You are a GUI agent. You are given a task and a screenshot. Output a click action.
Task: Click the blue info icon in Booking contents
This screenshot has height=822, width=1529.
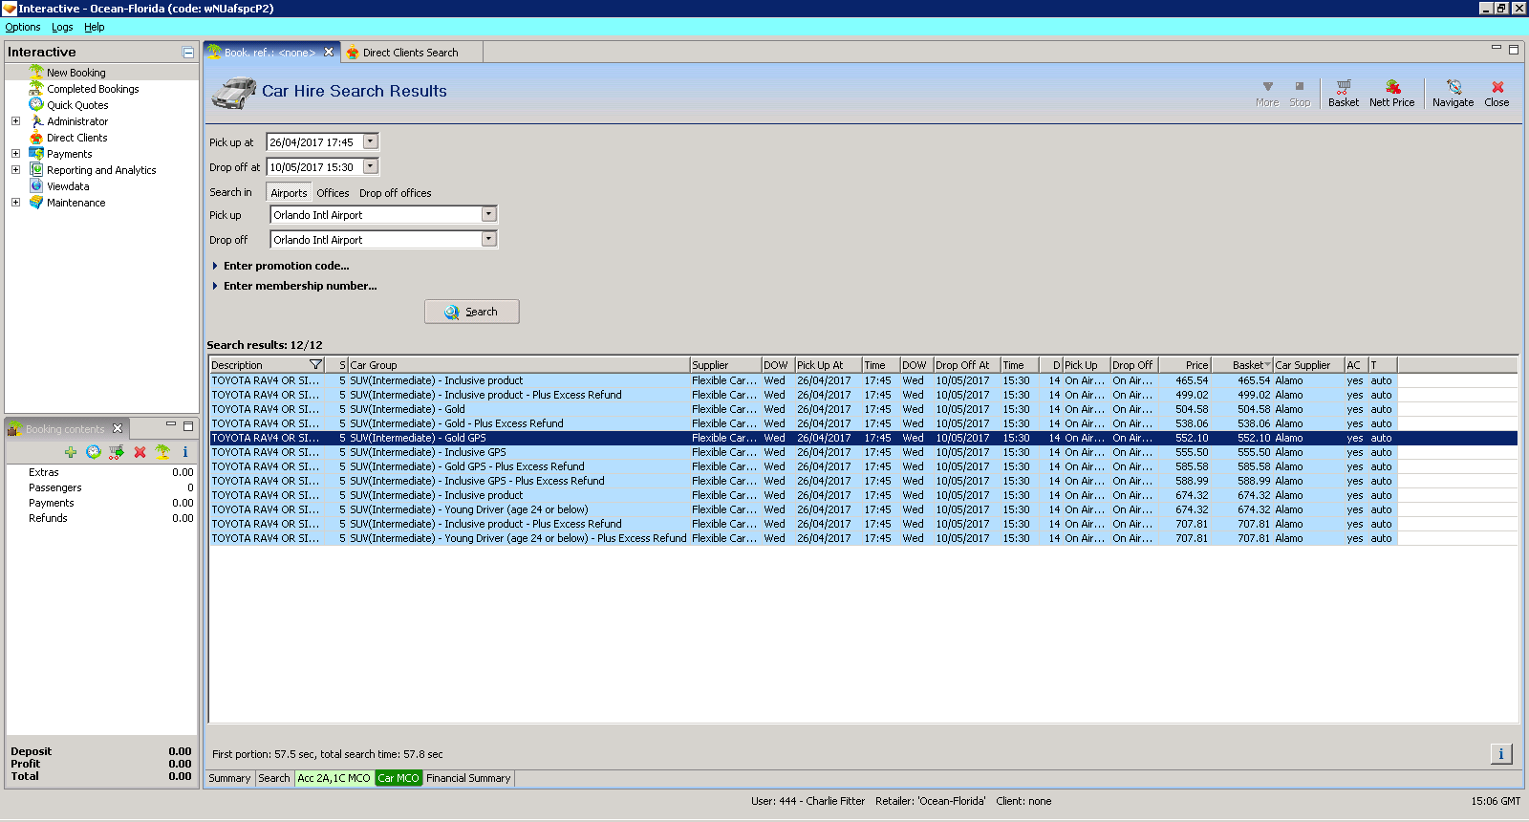point(185,452)
